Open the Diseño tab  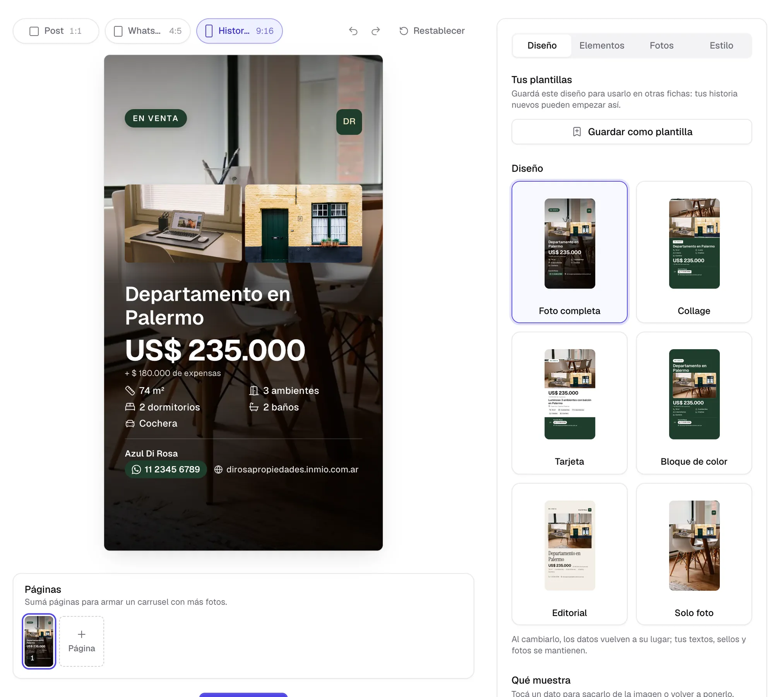pos(542,46)
